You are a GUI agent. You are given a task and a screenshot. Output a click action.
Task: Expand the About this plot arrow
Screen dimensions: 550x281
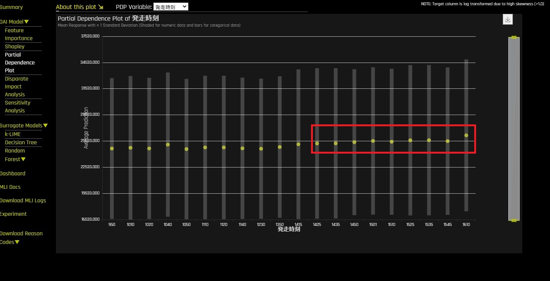click(x=101, y=7)
